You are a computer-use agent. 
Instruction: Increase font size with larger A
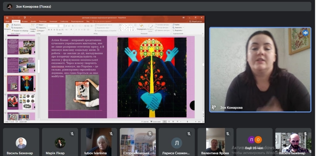66,26
